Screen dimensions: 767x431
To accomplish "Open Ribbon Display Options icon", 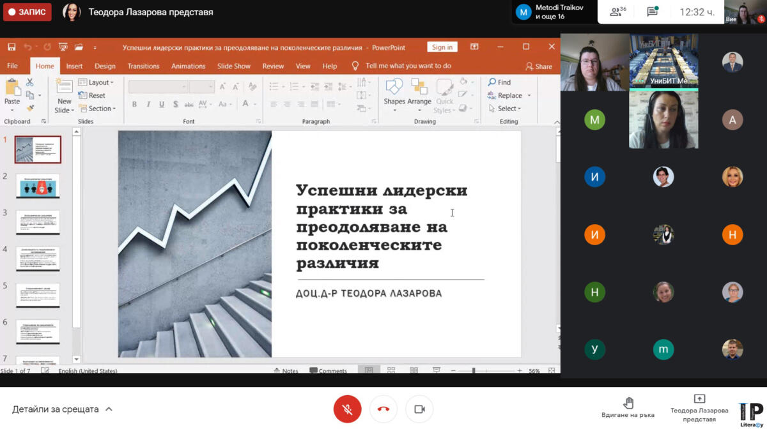I will 474,47.
